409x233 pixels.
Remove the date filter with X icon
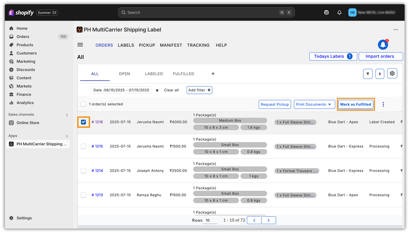pyautogui.click(x=157, y=90)
